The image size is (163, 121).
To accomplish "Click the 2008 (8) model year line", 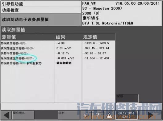I will click(91, 13).
